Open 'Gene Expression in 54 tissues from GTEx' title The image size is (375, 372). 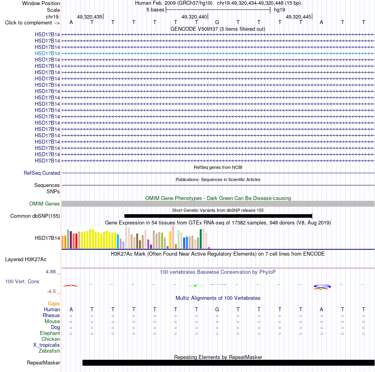click(218, 222)
